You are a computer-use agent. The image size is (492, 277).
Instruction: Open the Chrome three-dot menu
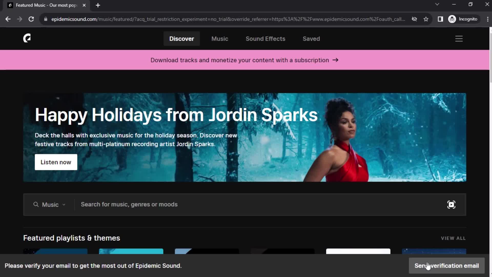coord(487,19)
